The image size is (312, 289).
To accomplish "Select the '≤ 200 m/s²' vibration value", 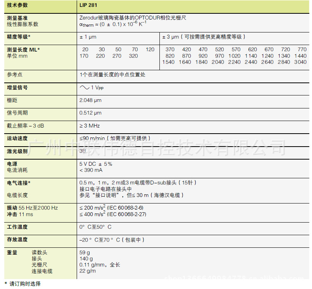I will [111, 208].
